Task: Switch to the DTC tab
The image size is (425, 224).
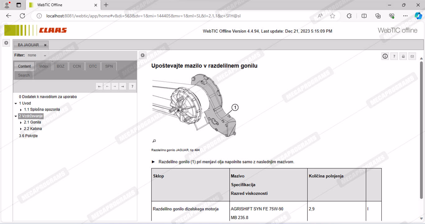Action: pos(93,66)
